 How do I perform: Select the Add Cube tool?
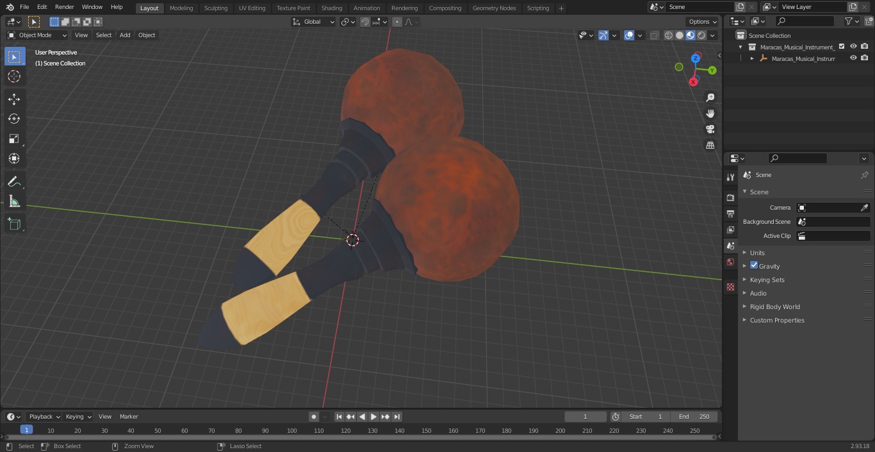point(14,224)
